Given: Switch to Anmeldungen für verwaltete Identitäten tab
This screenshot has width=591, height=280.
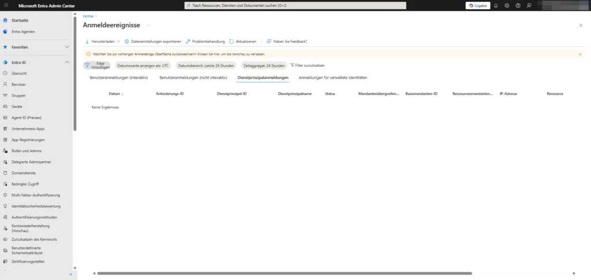Looking at the screenshot, I should (x=332, y=77).
